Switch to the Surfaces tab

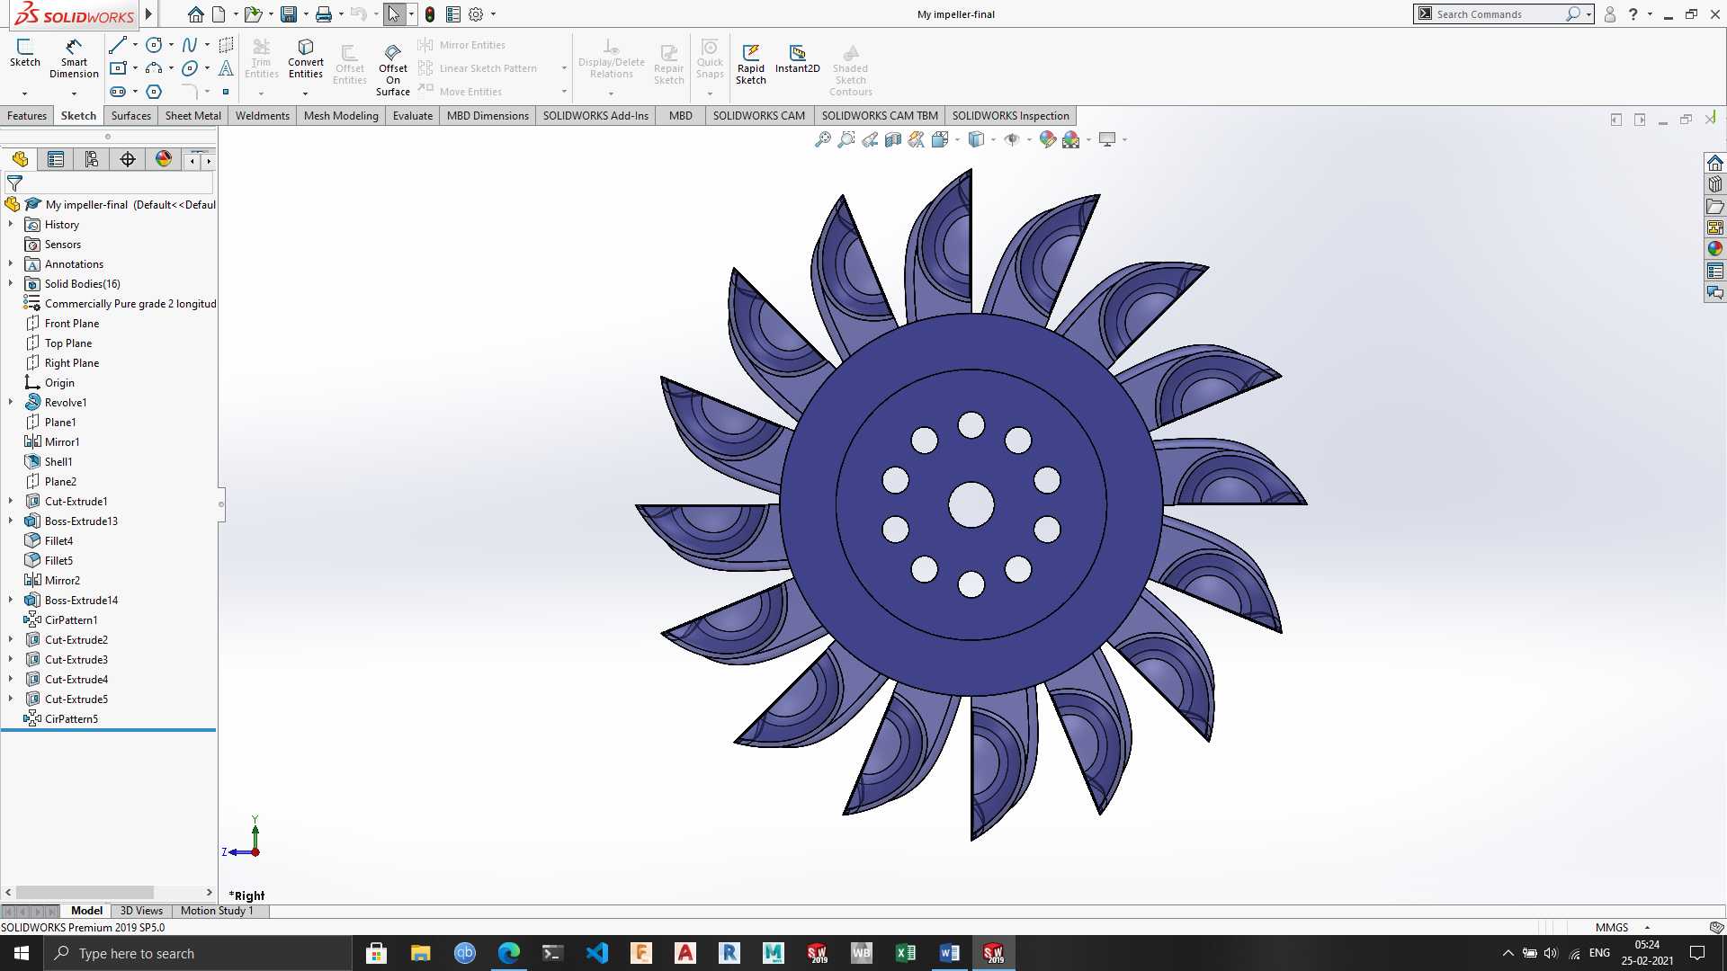131,116
